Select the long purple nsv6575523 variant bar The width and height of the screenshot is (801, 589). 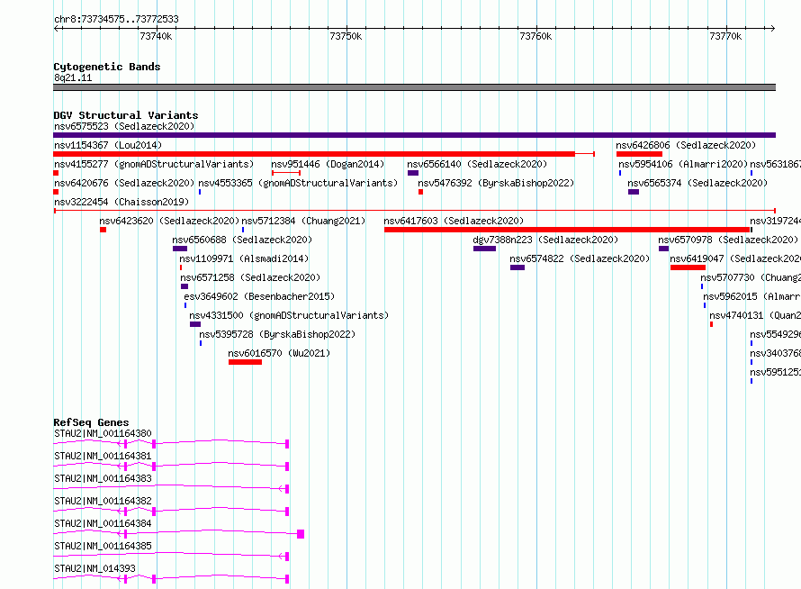coord(414,135)
